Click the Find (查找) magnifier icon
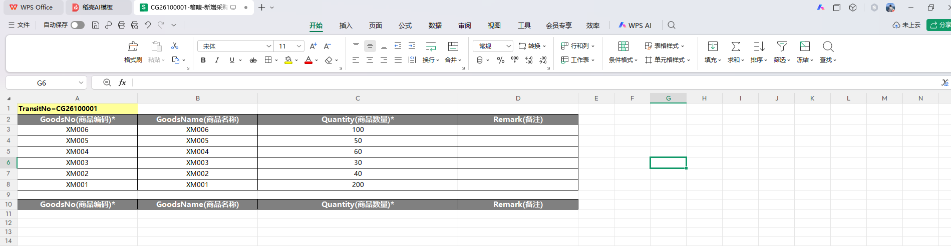The height and width of the screenshot is (246, 951). click(828, 46)
